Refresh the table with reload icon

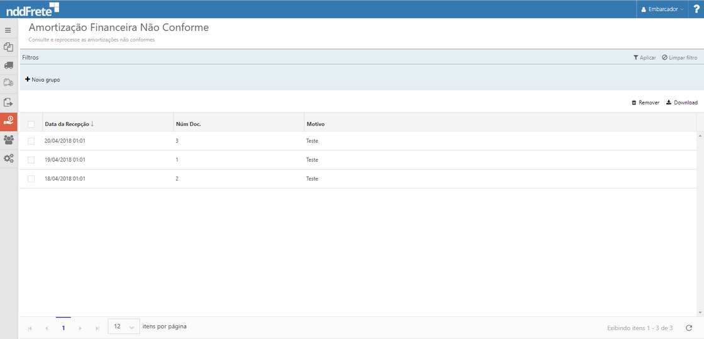(689, 328)
